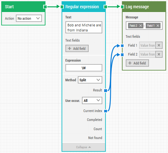Click the Text input with Bob and Michelle
The image size is (168, 153).
click(84, 27)
